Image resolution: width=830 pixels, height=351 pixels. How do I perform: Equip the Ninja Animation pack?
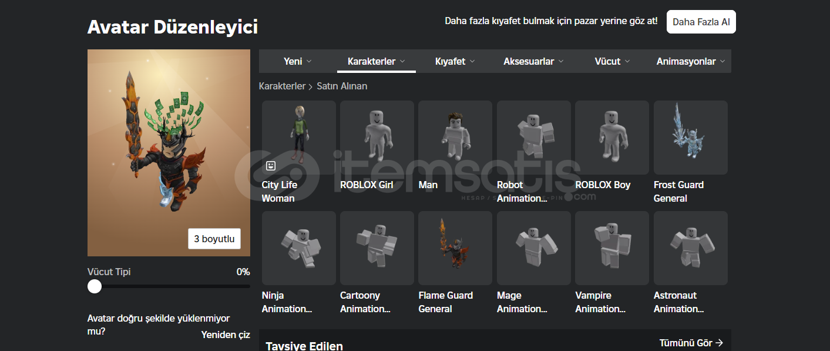[x=299, y=248]
